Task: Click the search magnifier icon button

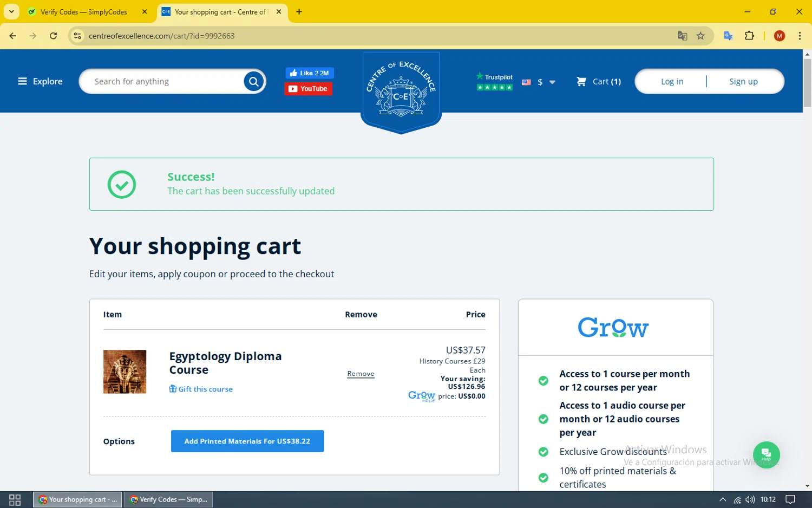Action: [x=253, y=82]
